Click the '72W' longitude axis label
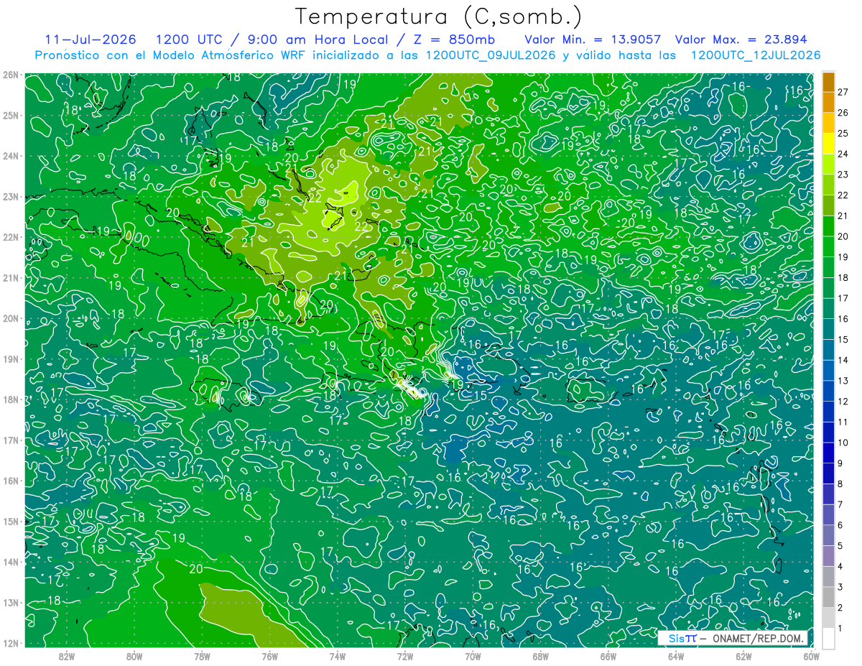 (405, 655)
